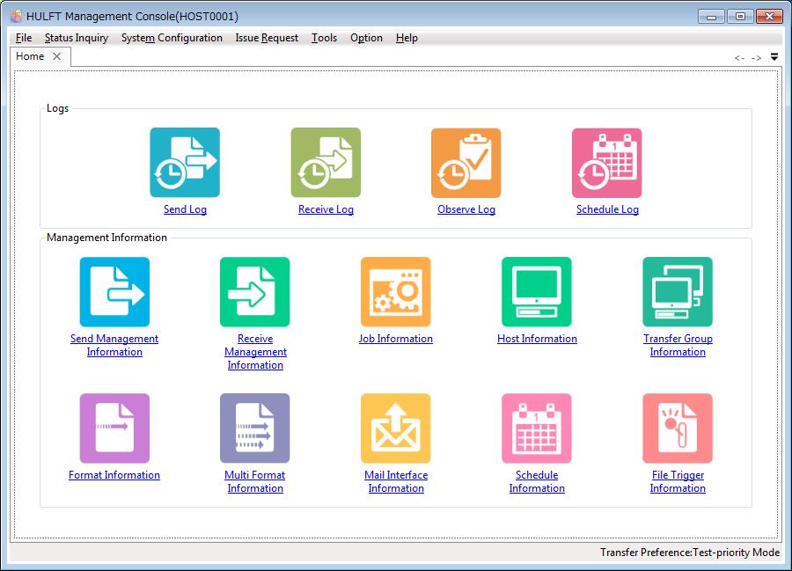The image size is (792, 571).
Task: Open Transfer Group Information icon
Action: (x=678, y=292)
